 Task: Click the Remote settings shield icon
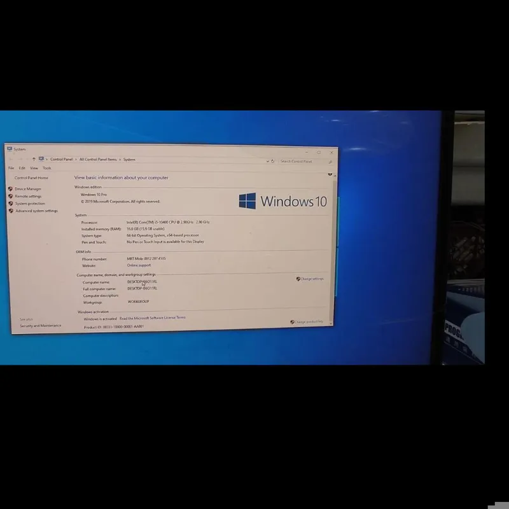[x=10, y=196]
